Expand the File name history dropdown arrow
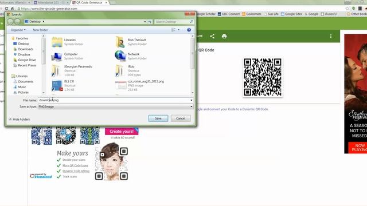The height and width of the screenshot is (206, 367). (x=192, y=100)
